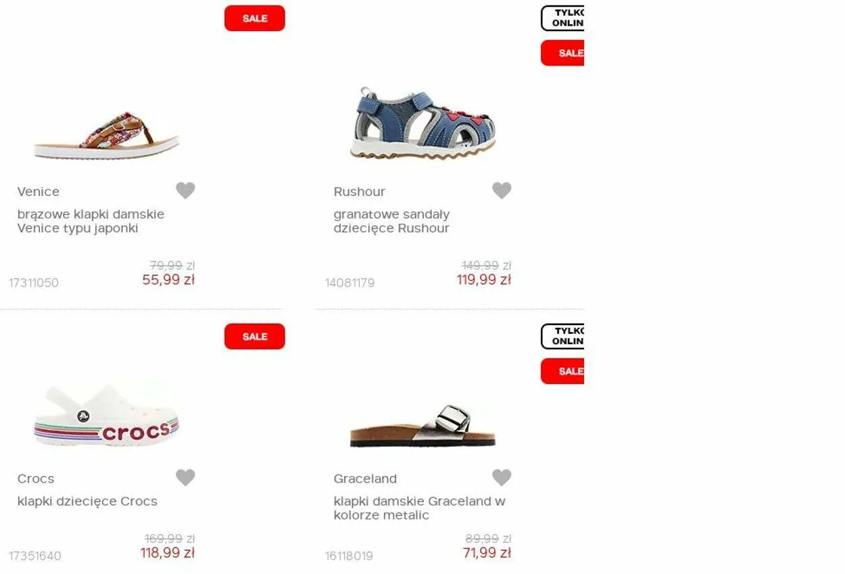This screenshot has height=574, width=845.
Task: Select the 71,99 zł Graceland sale price
Action: pos(487,553)
